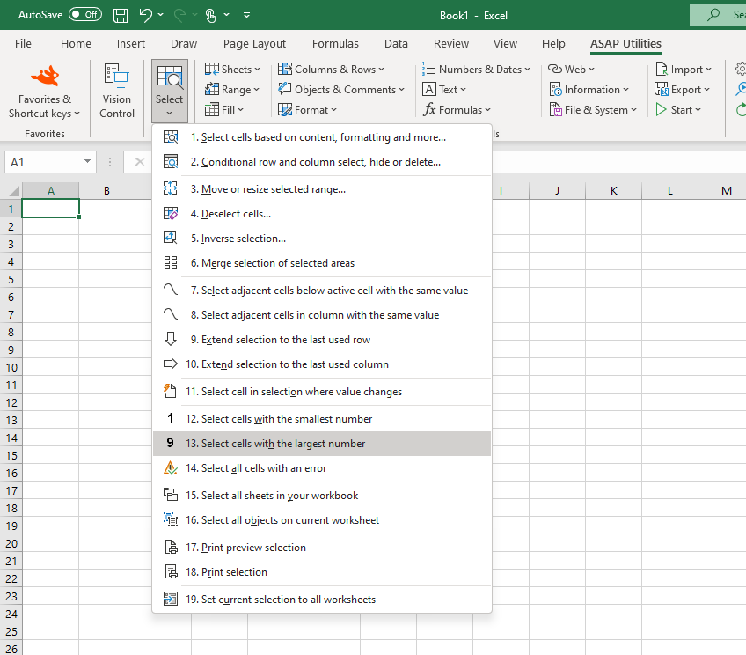The height and width of the screenshot is (655, 746).
Task: Click right-arrow icon for Extend to last column
Action: coord(171,364)
